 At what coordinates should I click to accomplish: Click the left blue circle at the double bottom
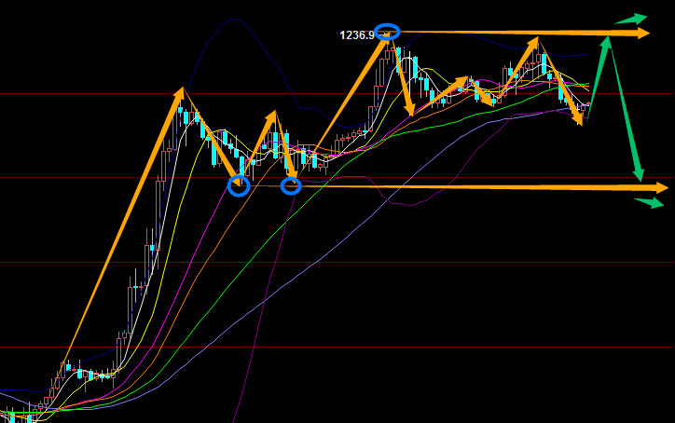[239, 186]
